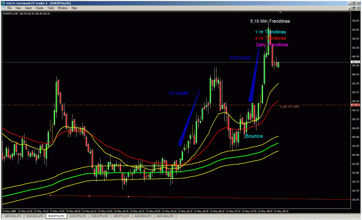Click the 'Daily Trendlines' magenta label
Viewport: 362px width, 220px height.
point(272,45)
